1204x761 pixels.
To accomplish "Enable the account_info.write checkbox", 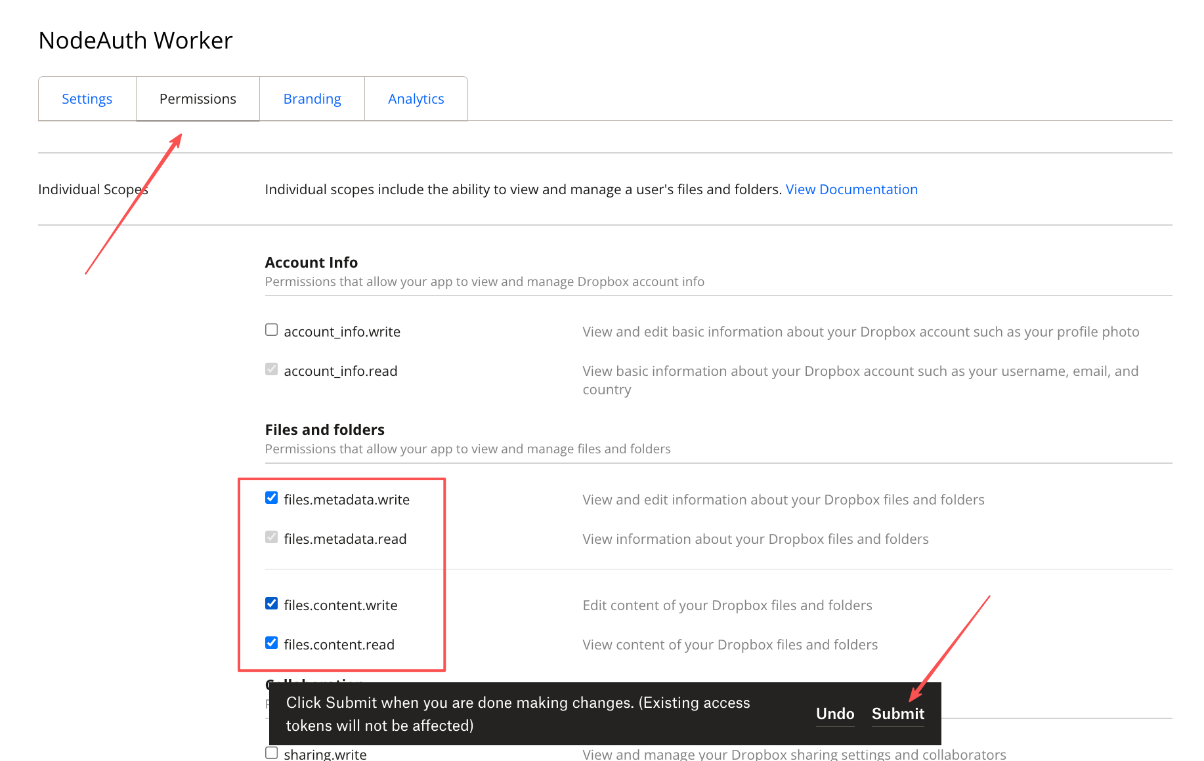I will click(x=272, y=330).
